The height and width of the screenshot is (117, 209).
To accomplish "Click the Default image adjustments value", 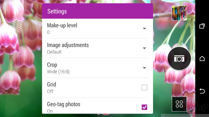I will (54, 52).
